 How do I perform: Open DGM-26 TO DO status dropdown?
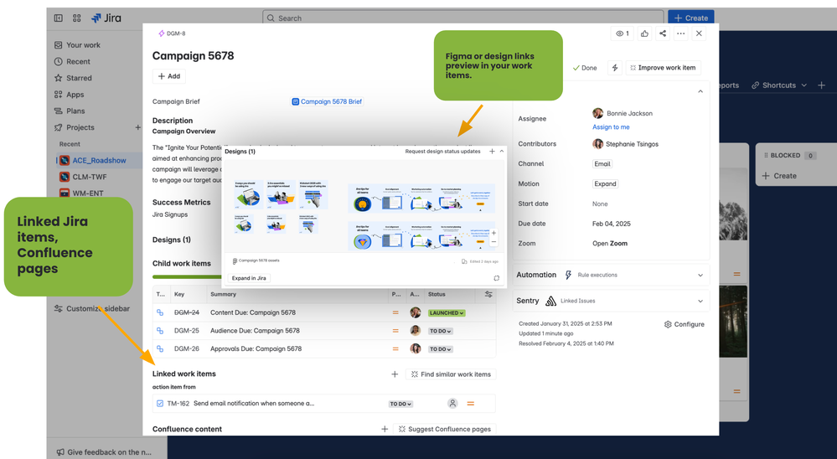(x=441, y=349)
